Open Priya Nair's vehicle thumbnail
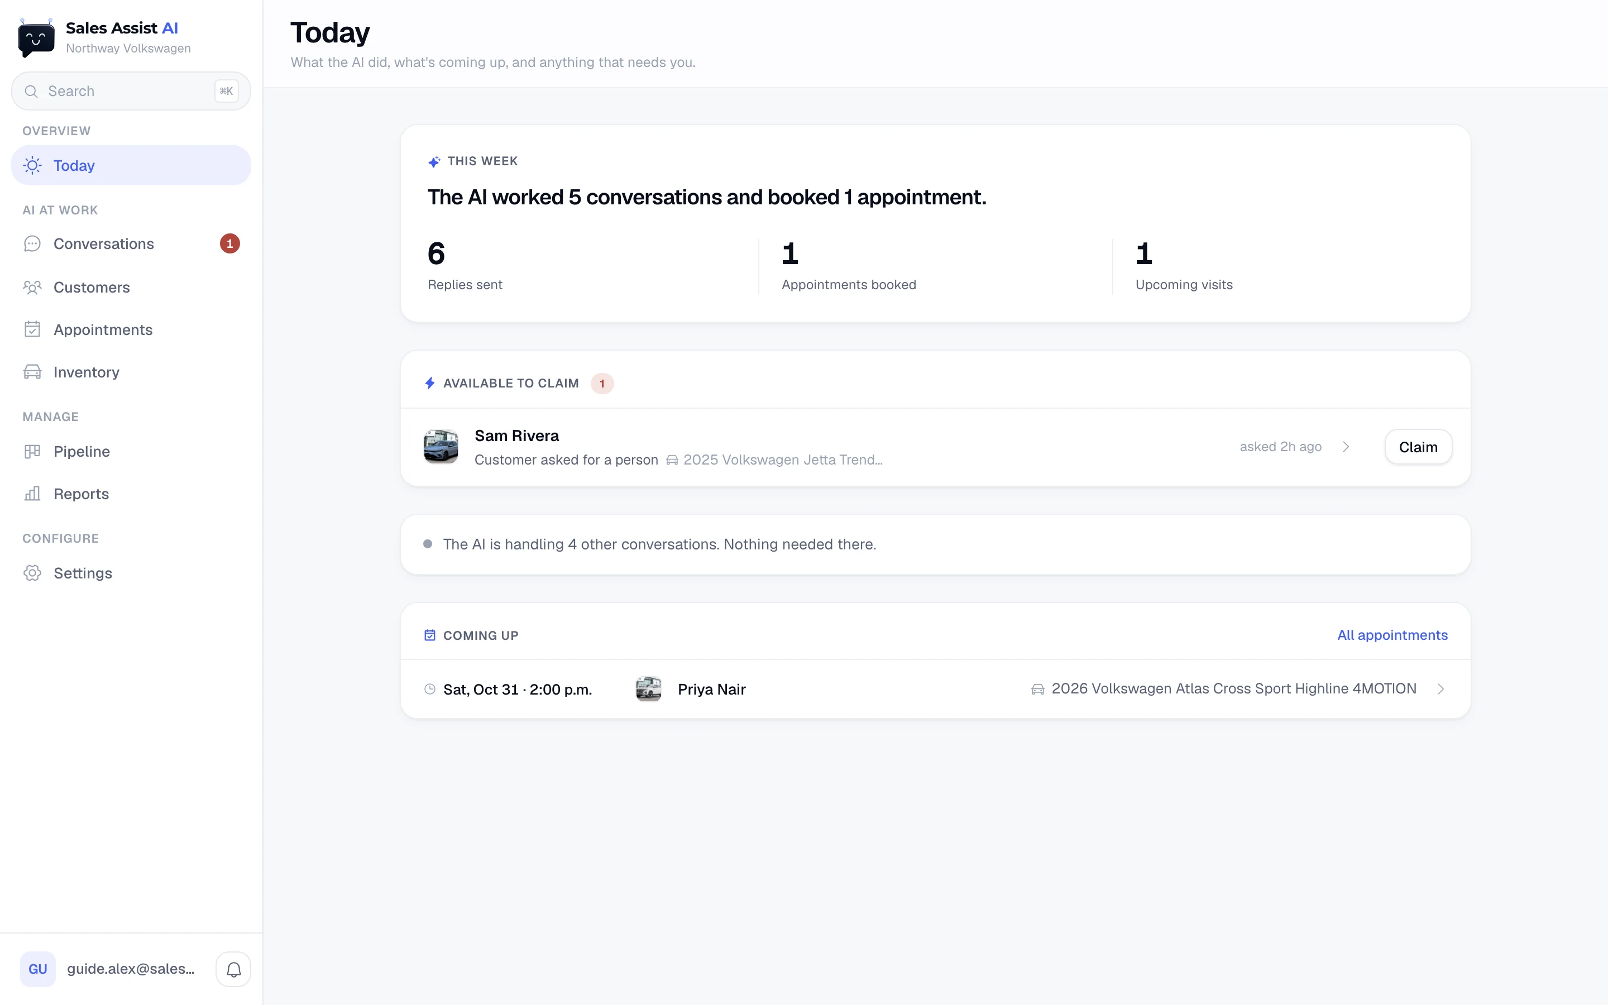The width and height of the screenshot is (1608, 1005). pyautogui.click(x=649, y=690)
